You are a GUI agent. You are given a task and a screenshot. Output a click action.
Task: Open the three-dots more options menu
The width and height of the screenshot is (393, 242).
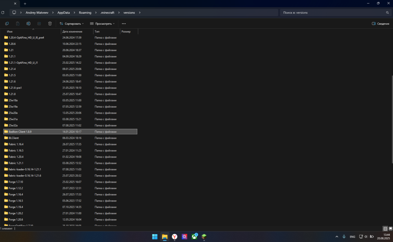point(124,24)
